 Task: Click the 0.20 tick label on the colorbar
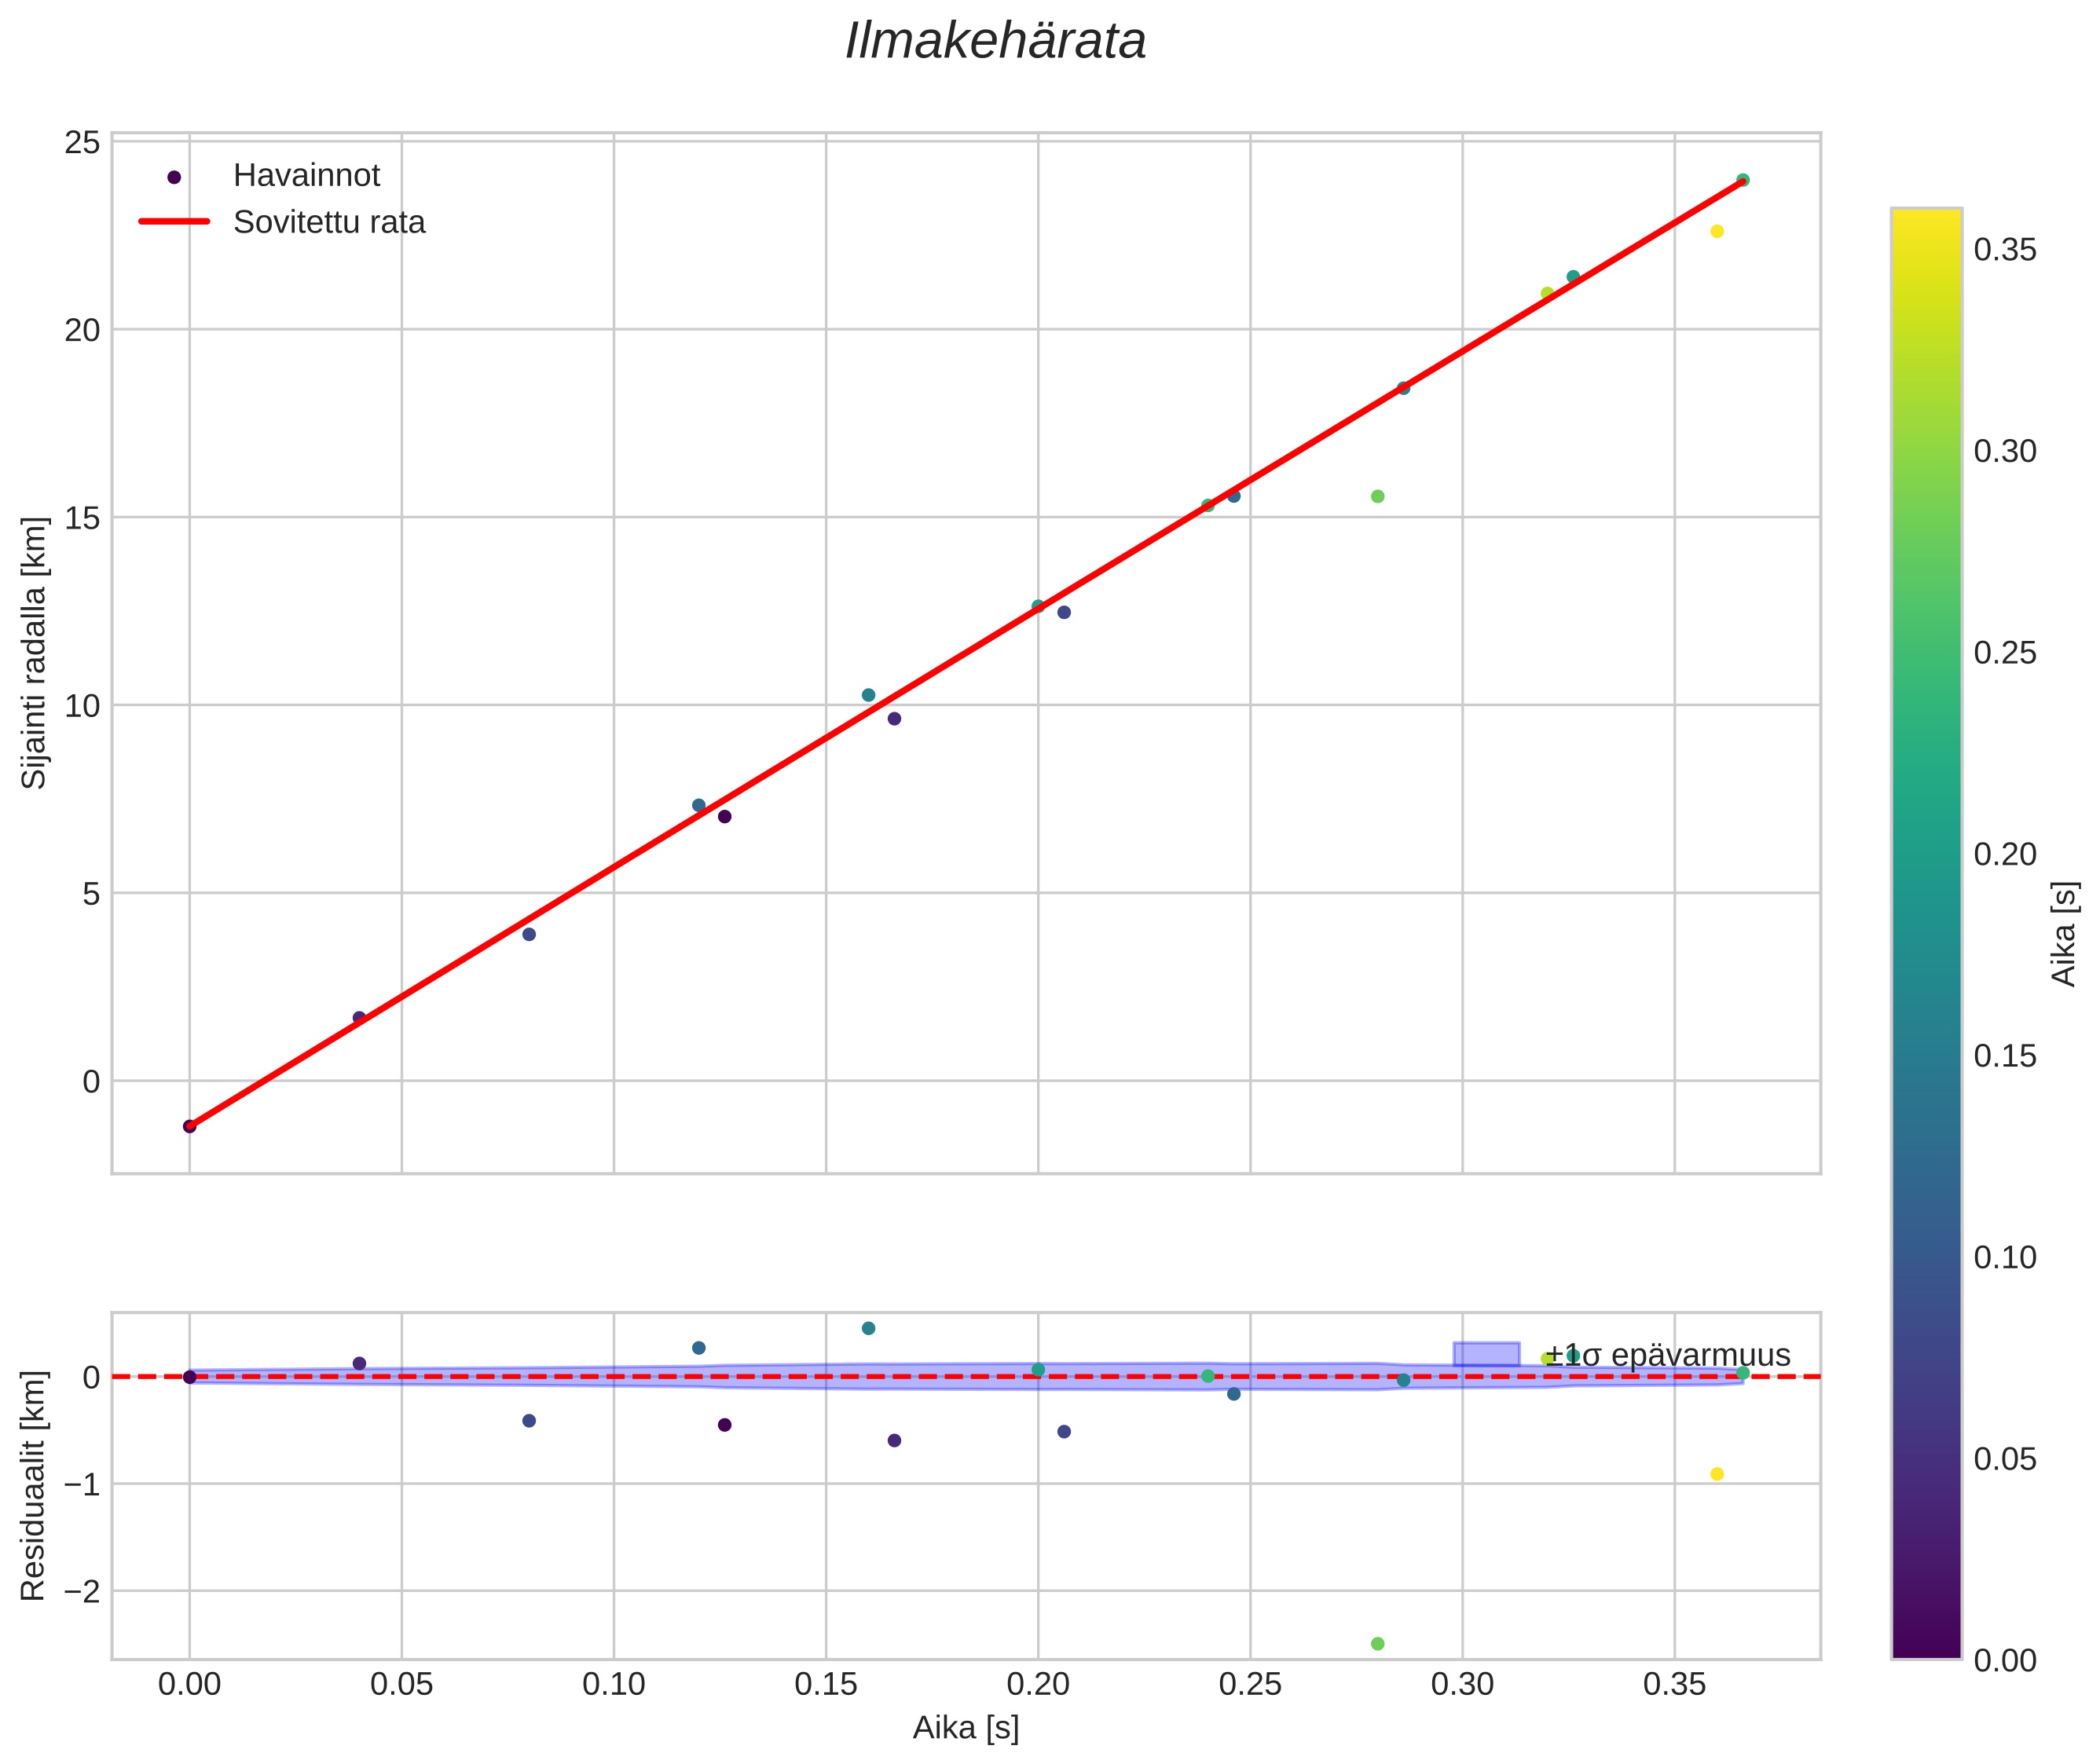tap(2005, 854)
